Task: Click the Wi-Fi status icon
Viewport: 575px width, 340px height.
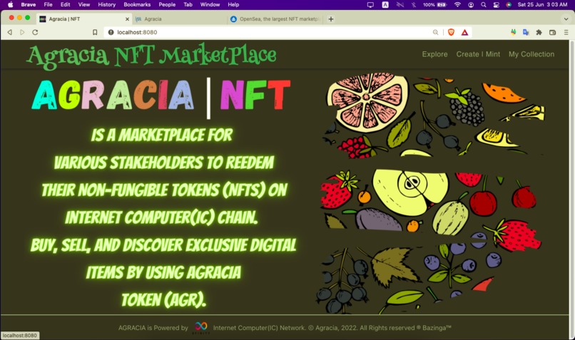Action: pos(457,5)
